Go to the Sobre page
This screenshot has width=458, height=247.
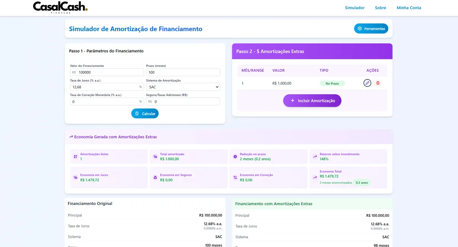[x=380, y=8]
